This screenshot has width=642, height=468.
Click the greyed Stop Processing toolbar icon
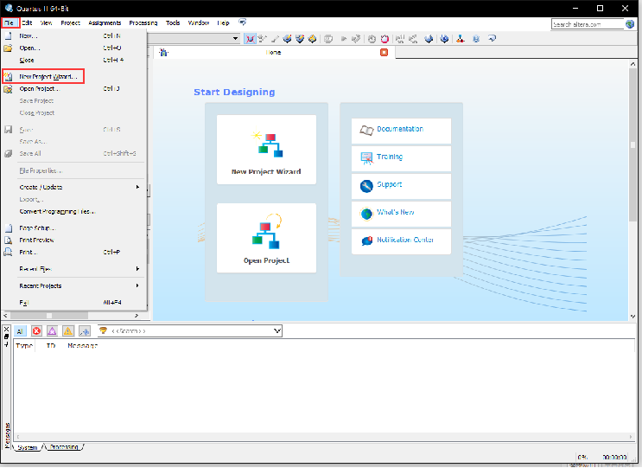pos(328,39)
